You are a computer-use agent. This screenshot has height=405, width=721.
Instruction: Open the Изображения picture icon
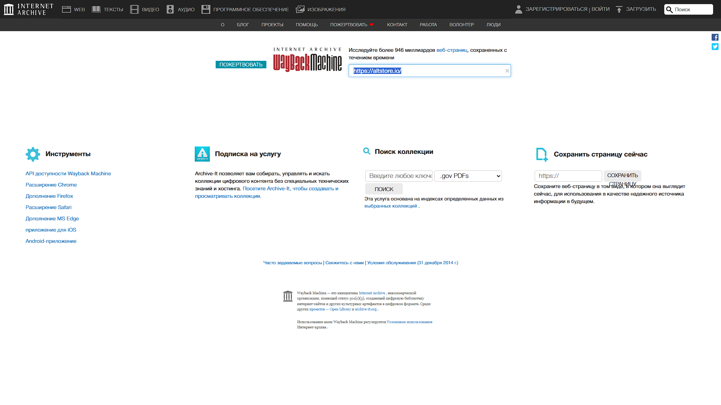300,9
